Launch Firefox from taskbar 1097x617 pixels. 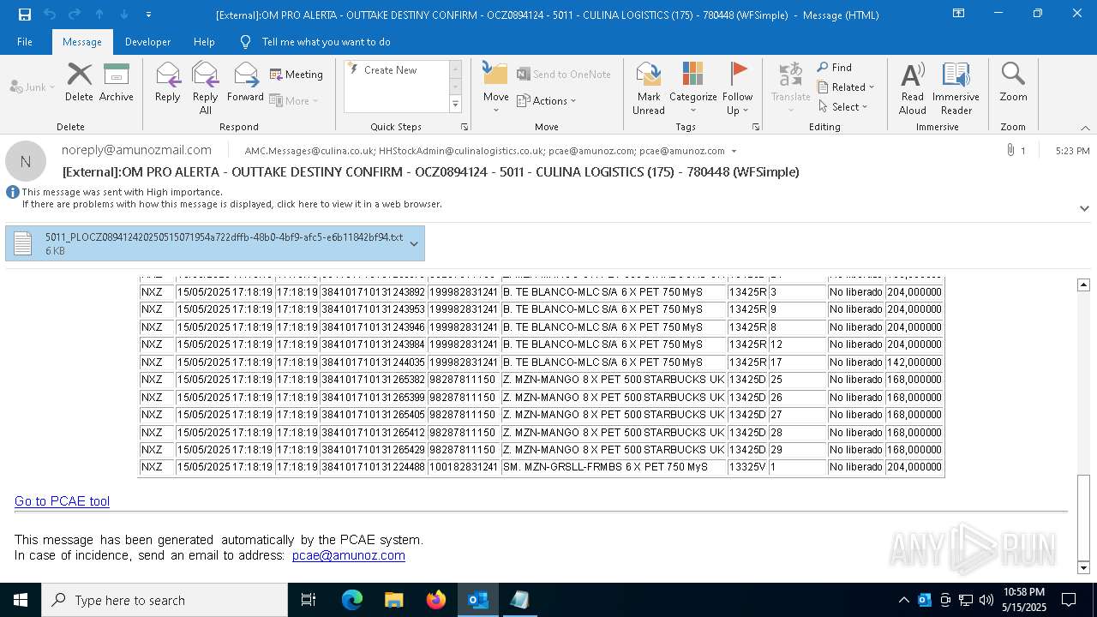(435, 600)
